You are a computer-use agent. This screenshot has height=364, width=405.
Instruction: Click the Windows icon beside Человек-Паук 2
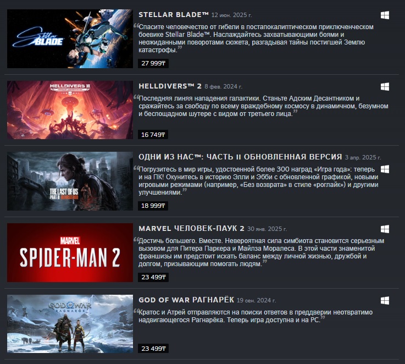pos(385,229)
